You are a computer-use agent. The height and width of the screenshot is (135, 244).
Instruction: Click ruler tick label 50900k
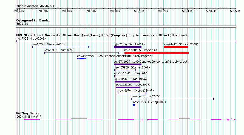tap(115, 11)
